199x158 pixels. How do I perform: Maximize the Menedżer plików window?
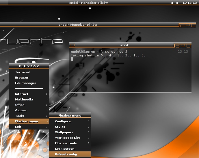coord(187,25)
